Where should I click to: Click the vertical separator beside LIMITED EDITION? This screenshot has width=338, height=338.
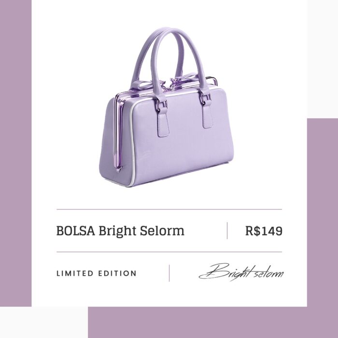[169, 273]
